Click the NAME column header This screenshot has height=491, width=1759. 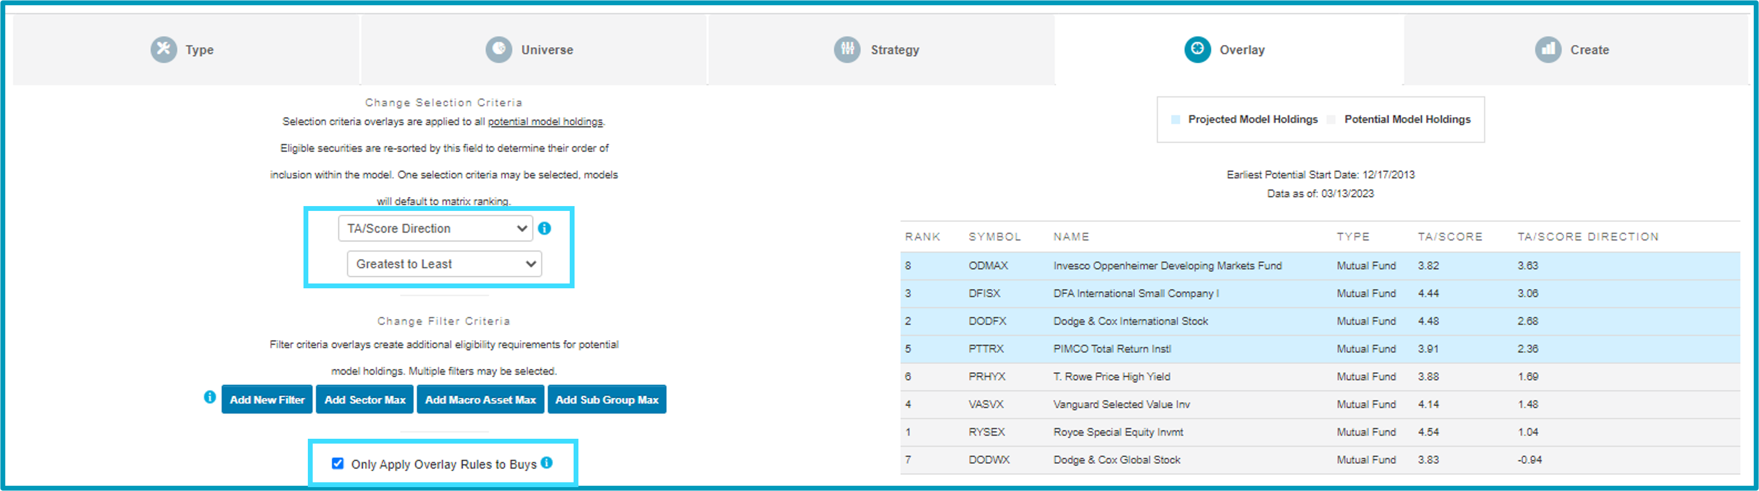(1071, 236)
